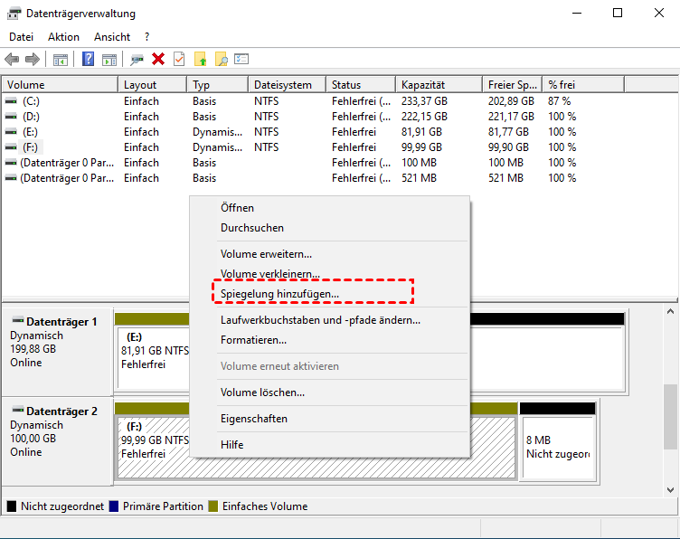Click the scroll down arrow in disk pane
680x539 pixels.
(x=670, y=490)
